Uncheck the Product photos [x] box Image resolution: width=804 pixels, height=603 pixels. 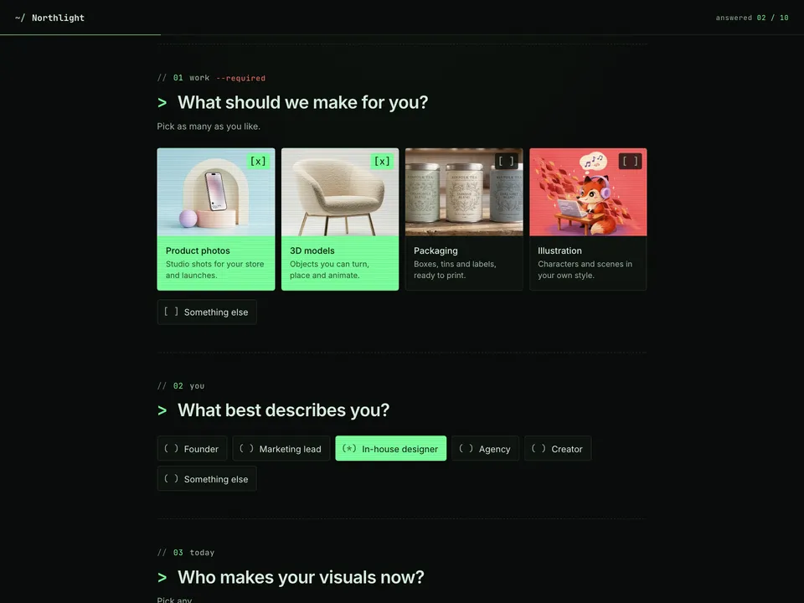tap(258, 162)
